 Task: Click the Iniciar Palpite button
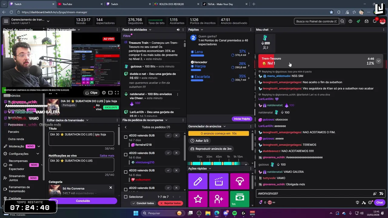242,119
